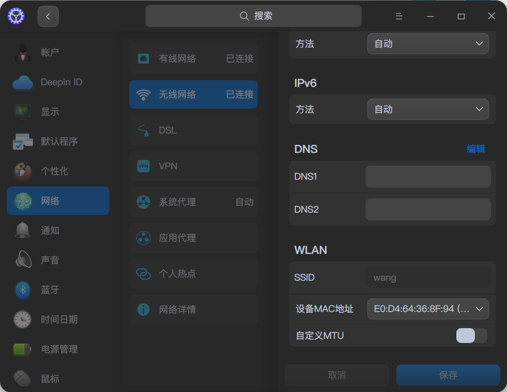Click the VPN badge icon
The width and height of the screenshot is (507, 392).
click(143, 166)
